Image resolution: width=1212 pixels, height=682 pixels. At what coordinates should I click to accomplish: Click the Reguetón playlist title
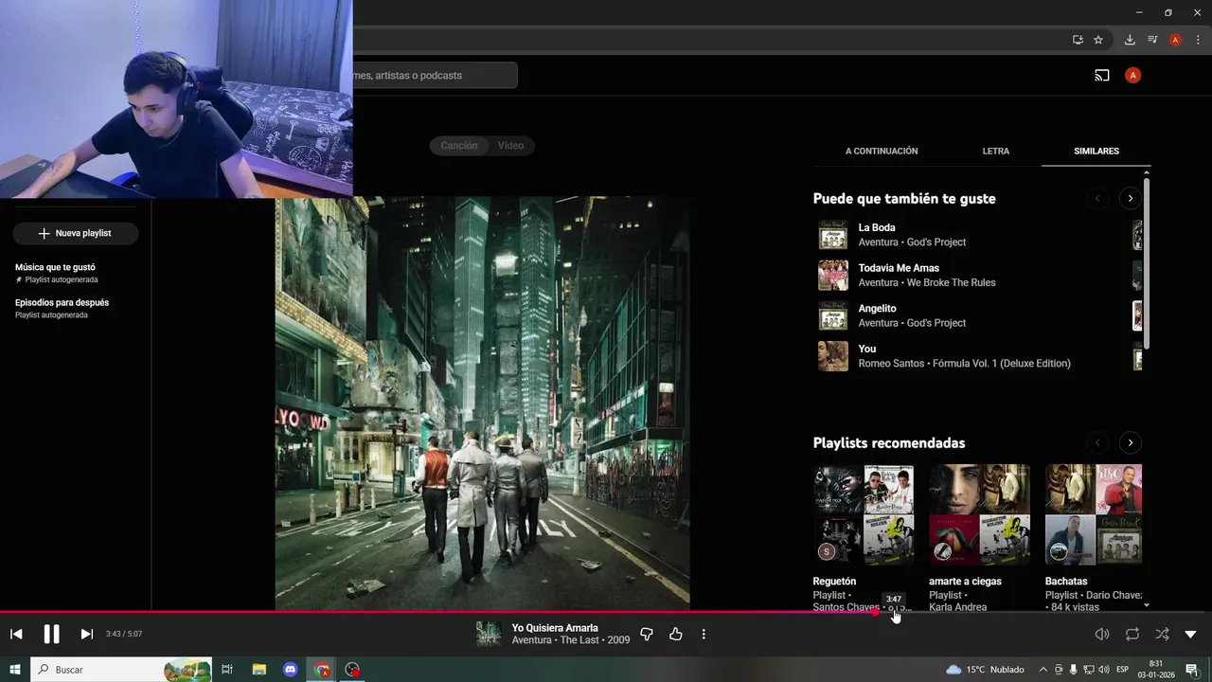[x=834, y=582]
